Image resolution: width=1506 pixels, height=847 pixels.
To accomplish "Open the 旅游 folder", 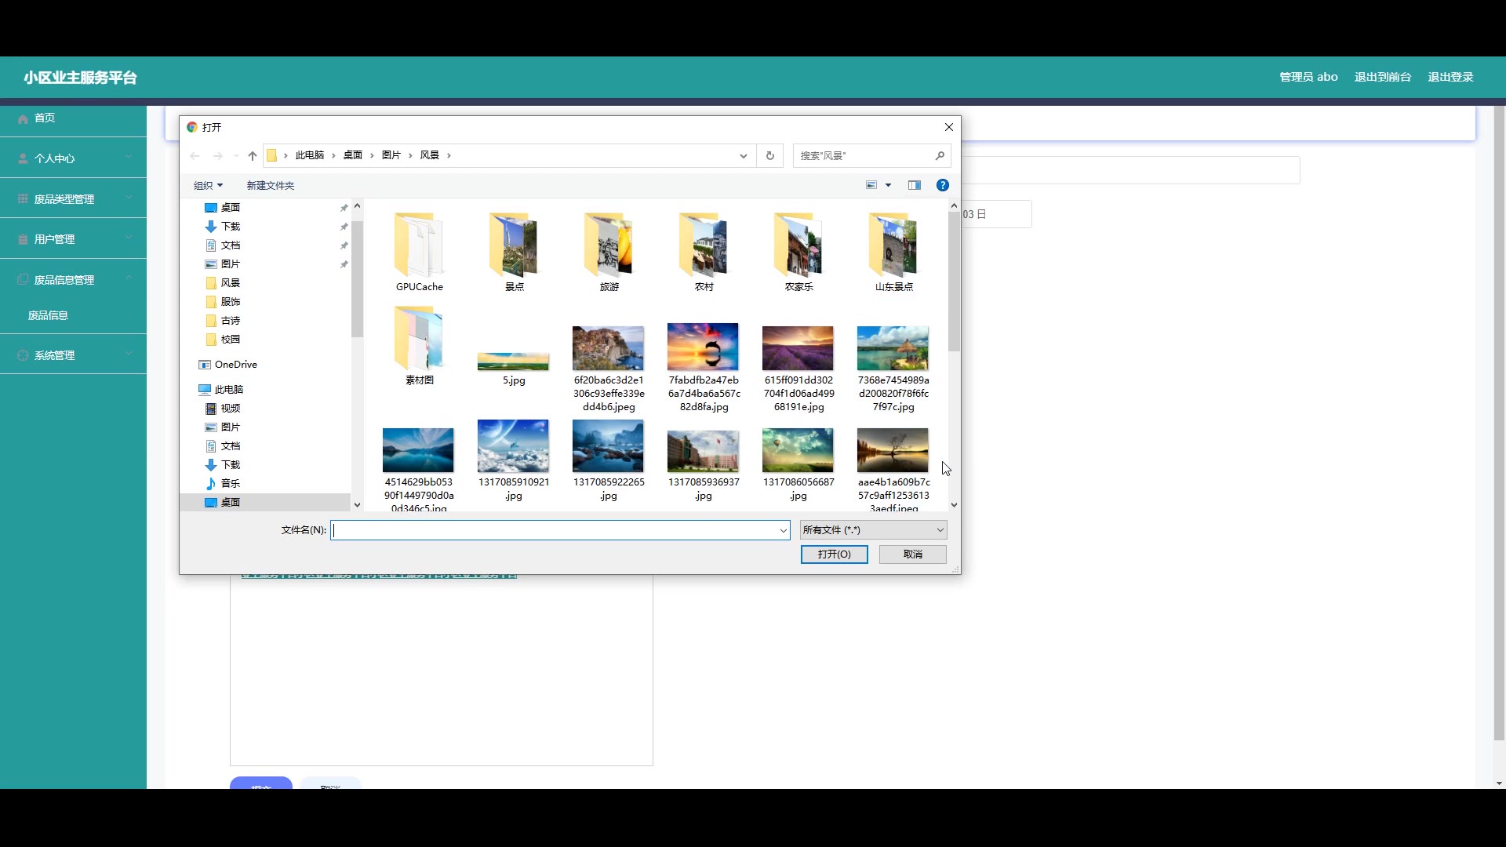I will point(609,253).
